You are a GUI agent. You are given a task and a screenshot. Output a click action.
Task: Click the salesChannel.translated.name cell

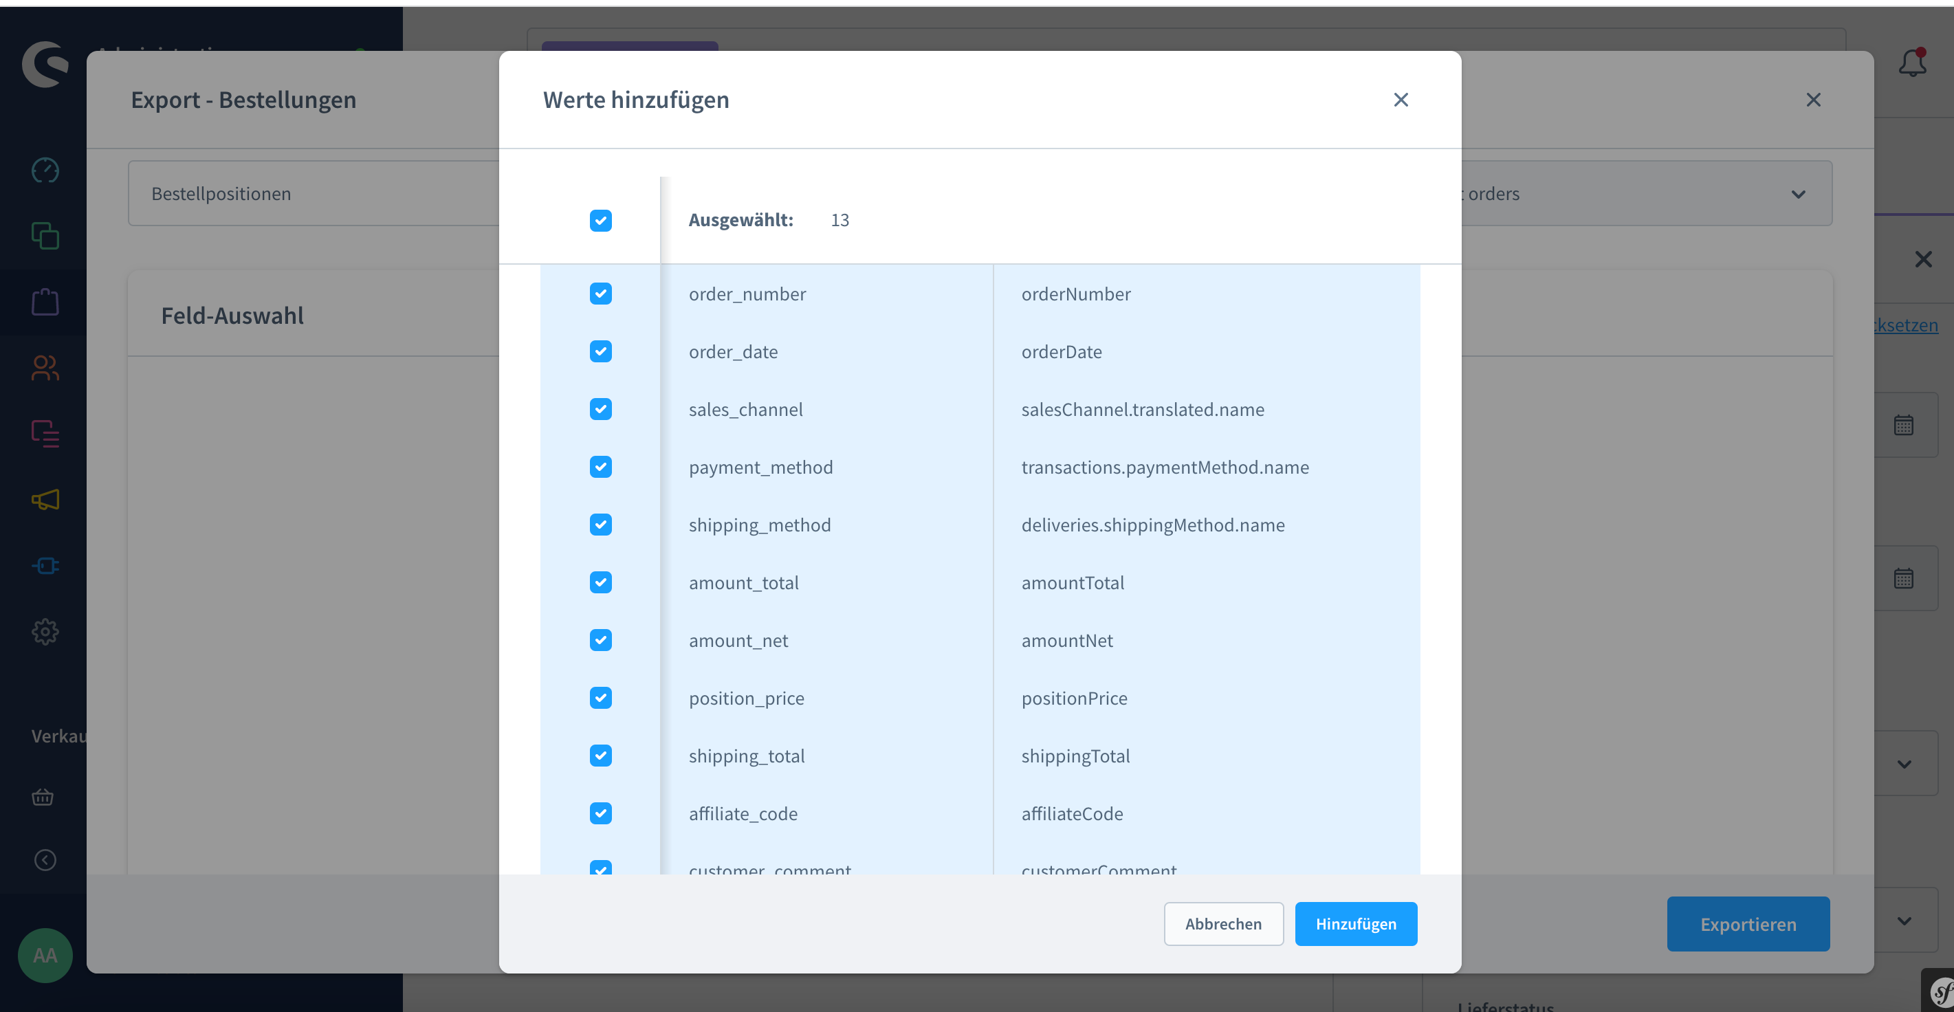1143,409
